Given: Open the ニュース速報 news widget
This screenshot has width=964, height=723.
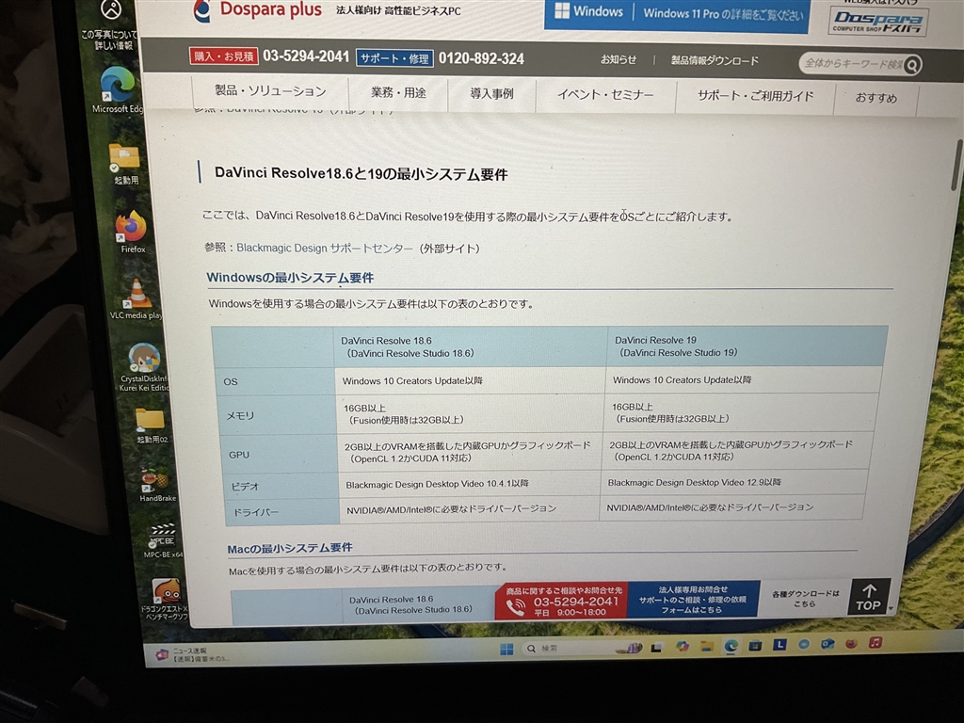Looking at the screenshot, I should click(x=194, y=654).
